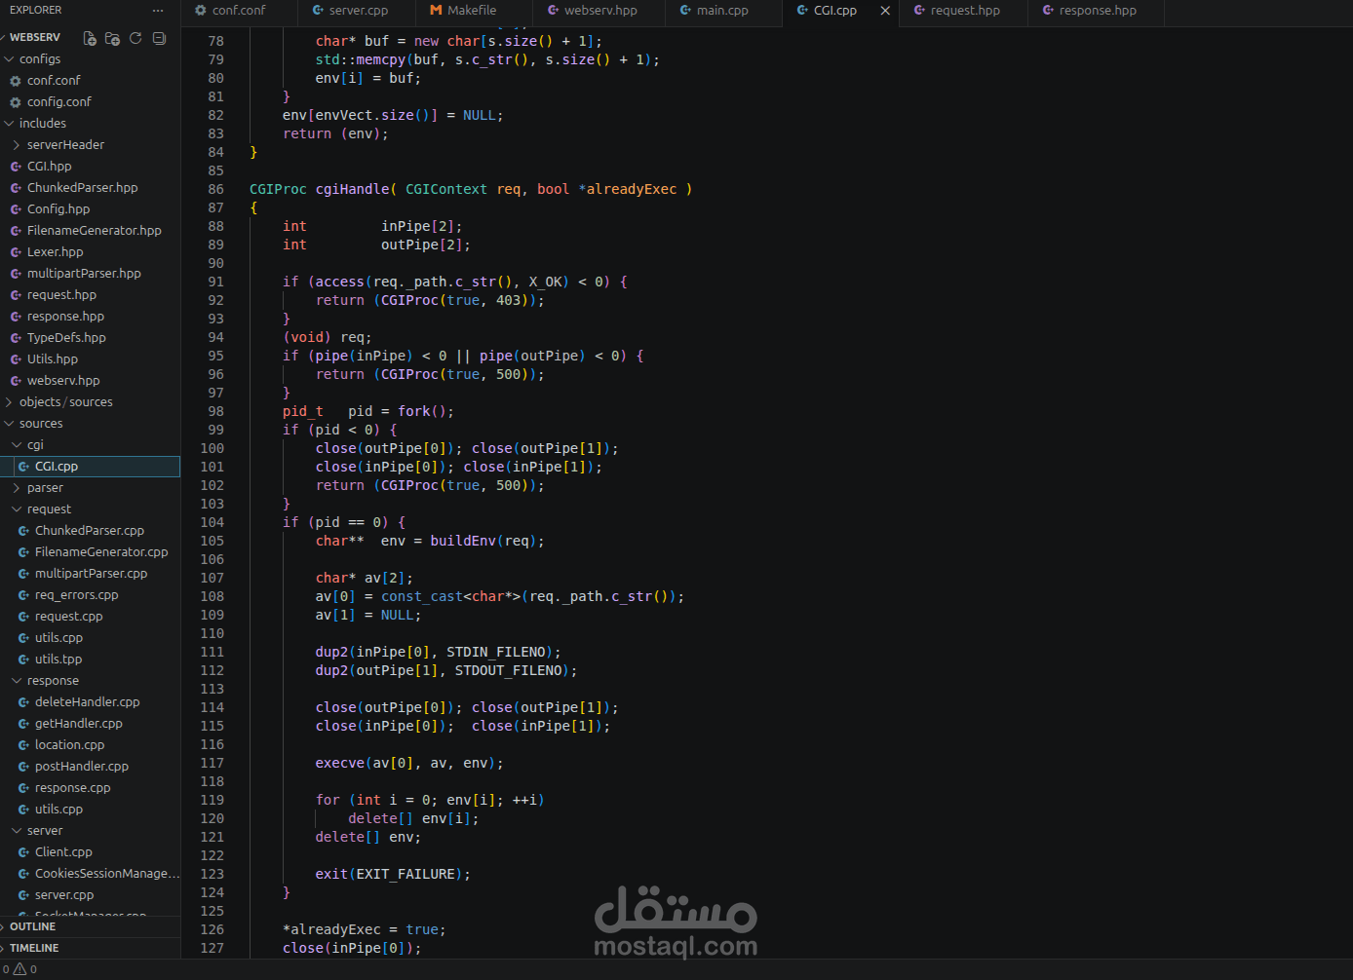
Task: Click the New Folder icon in explorer header
Action: (112, 38)
